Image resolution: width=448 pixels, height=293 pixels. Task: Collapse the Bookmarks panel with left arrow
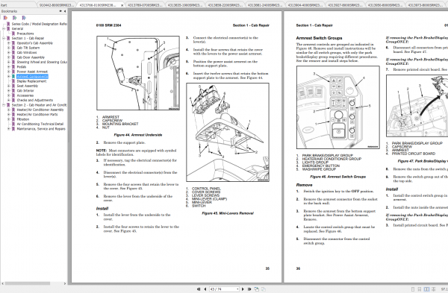(65, 11)
